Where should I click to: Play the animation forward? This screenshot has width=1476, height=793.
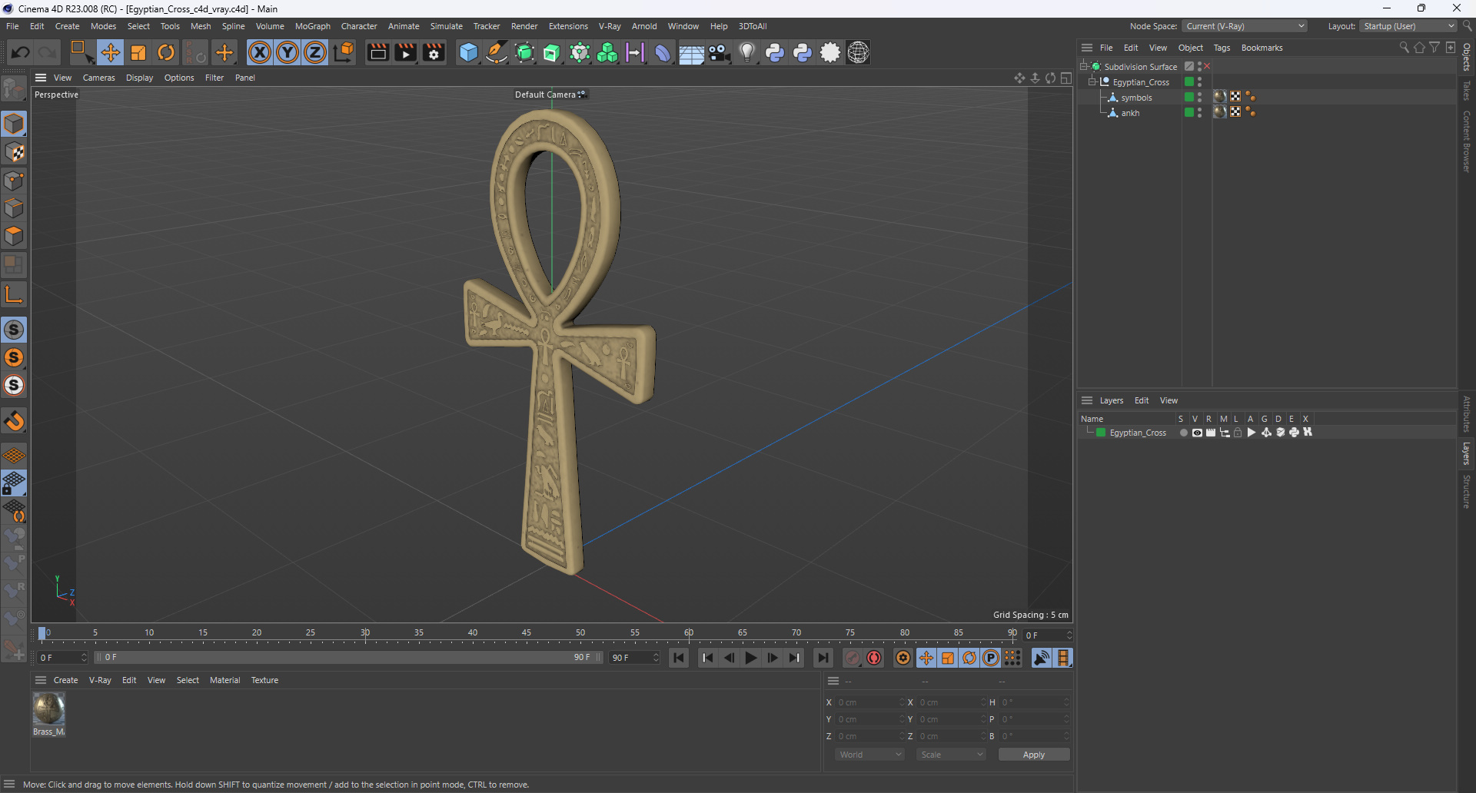750,658
